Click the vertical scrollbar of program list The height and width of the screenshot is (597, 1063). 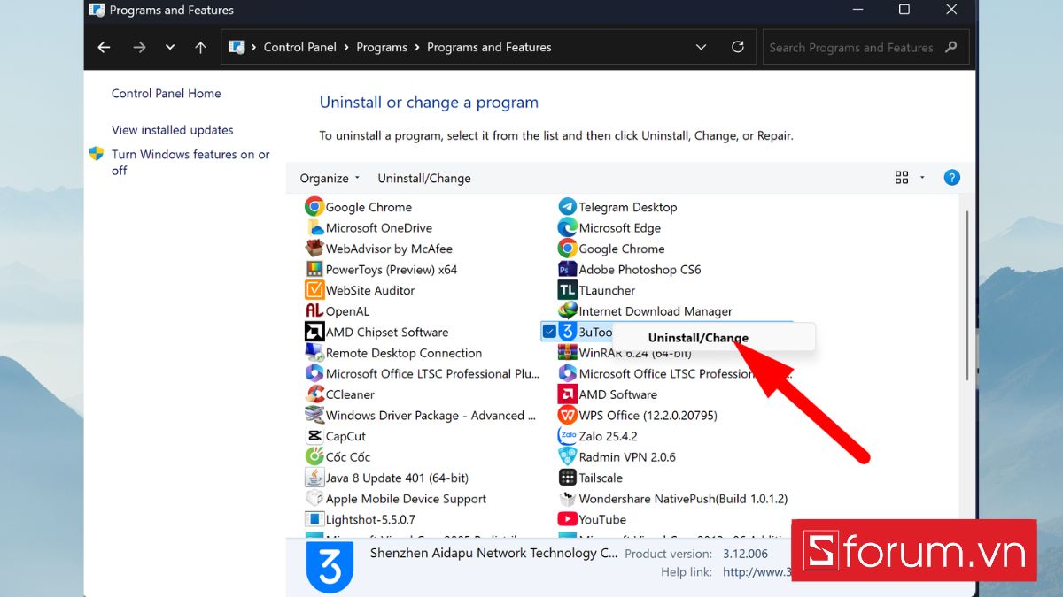(x=966, y=296)
